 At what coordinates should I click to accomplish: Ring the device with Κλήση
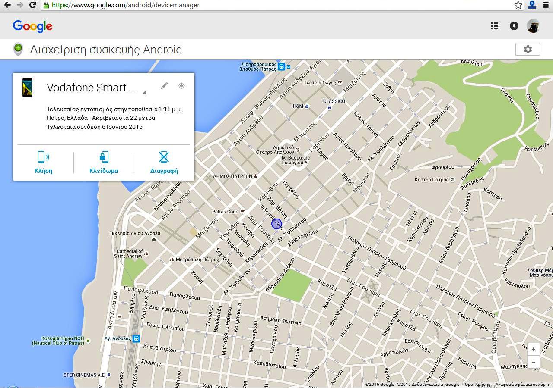pos(43,163)
